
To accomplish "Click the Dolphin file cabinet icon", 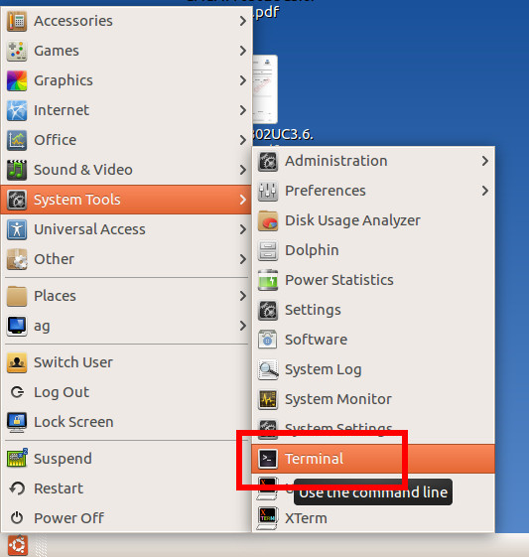I will point(267,251).
